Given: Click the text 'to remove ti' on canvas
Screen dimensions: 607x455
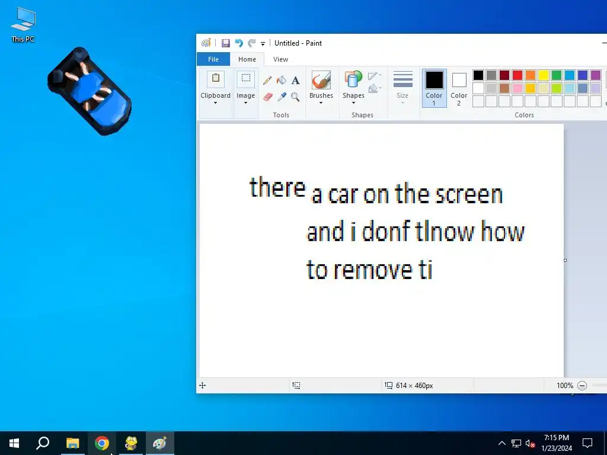Looking at the screenshot, I should tap(369, 270).
